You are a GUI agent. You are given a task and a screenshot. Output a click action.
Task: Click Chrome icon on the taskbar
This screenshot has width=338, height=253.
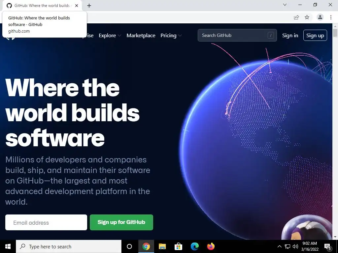[x=146, y=246]
